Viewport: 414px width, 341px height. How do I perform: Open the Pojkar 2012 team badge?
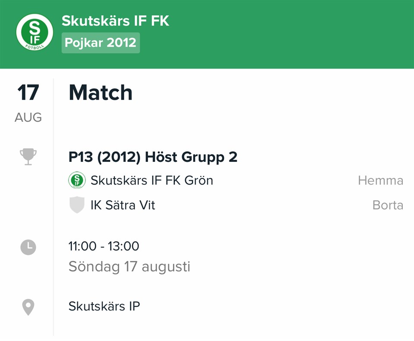100,43
